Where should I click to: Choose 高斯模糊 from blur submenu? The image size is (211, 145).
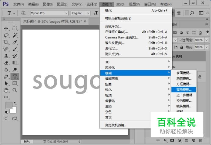(184, 89)
